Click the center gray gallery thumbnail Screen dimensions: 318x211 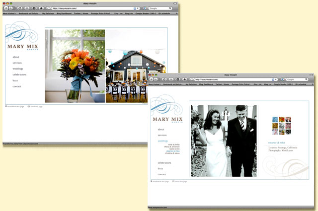[282, 126]
